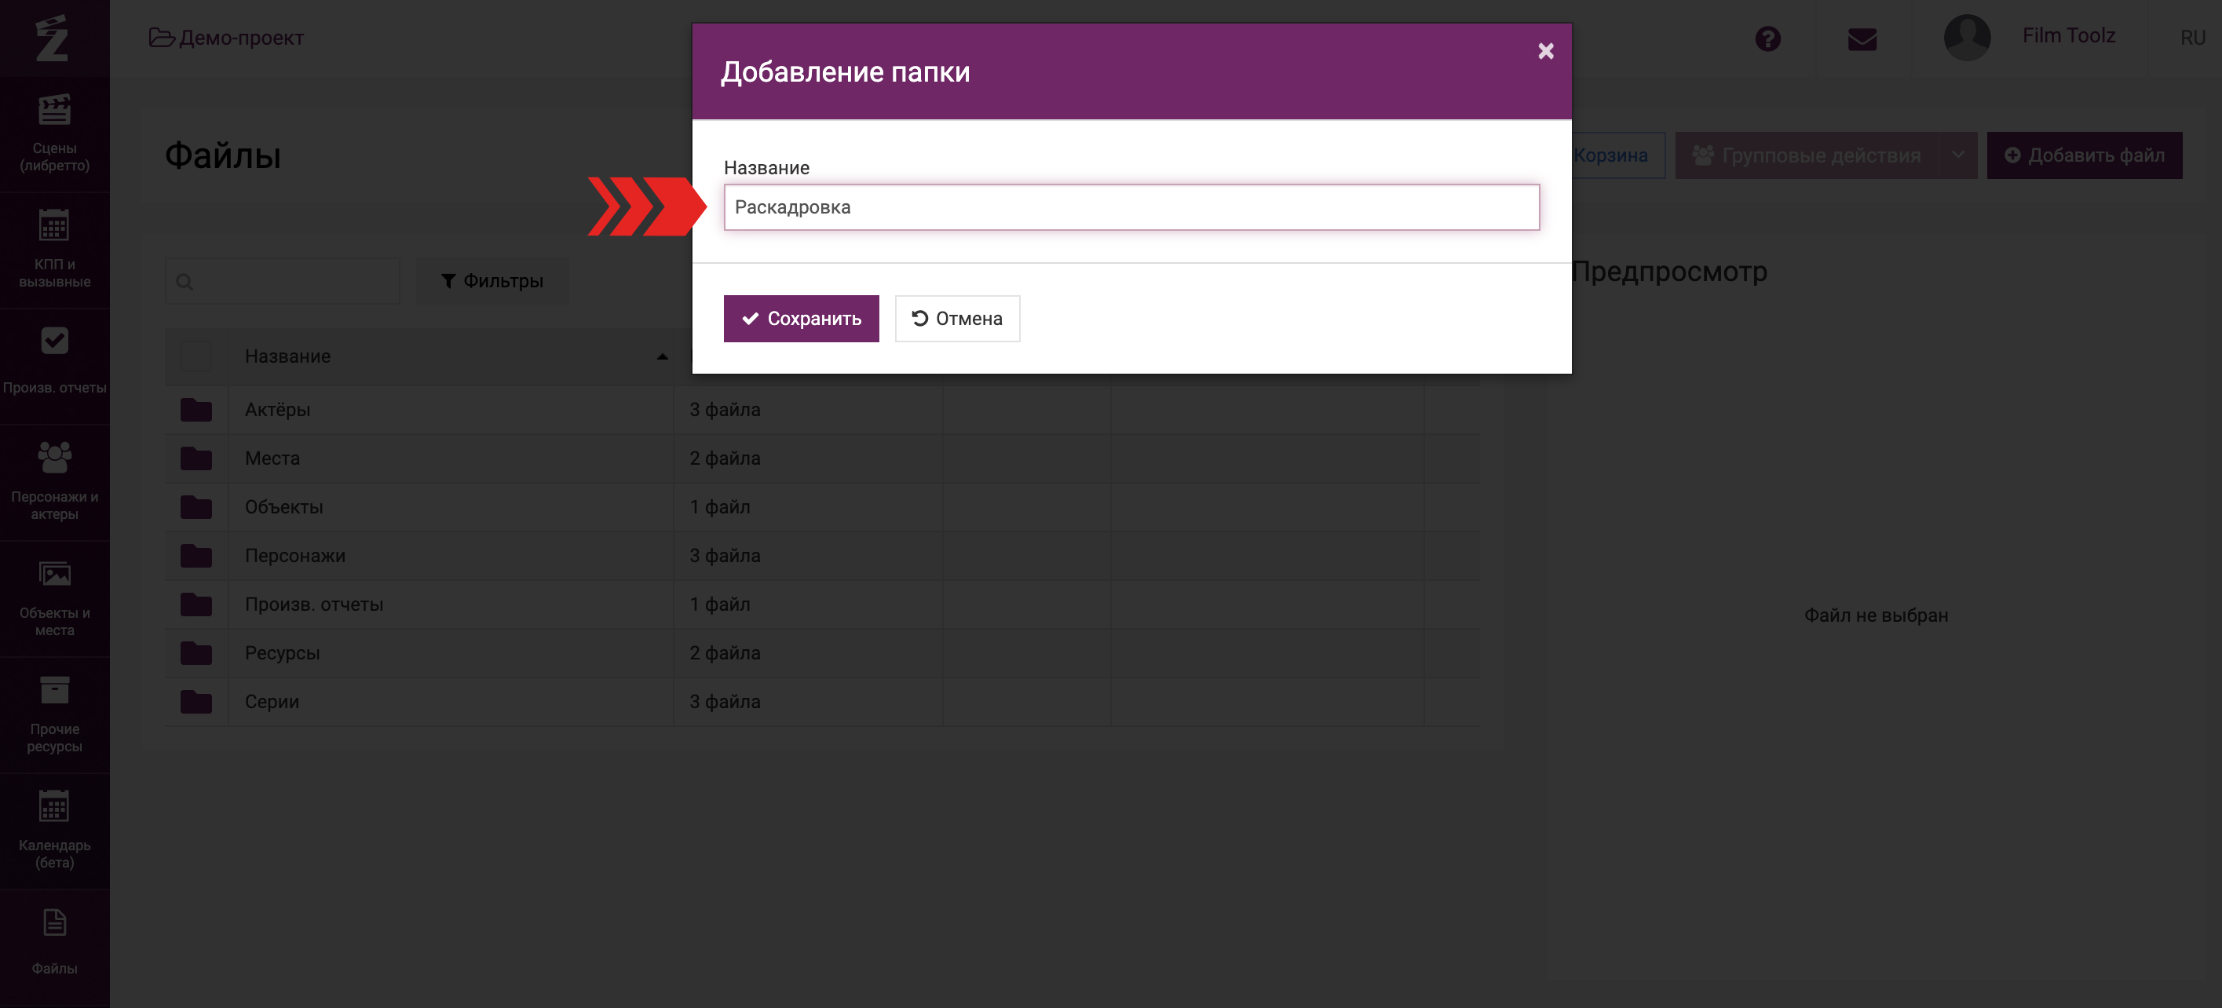This screenshot has height=1008, width=2222.
Task: Expand the Групповые действия dropdown arrow
Action: [1958, 155]
